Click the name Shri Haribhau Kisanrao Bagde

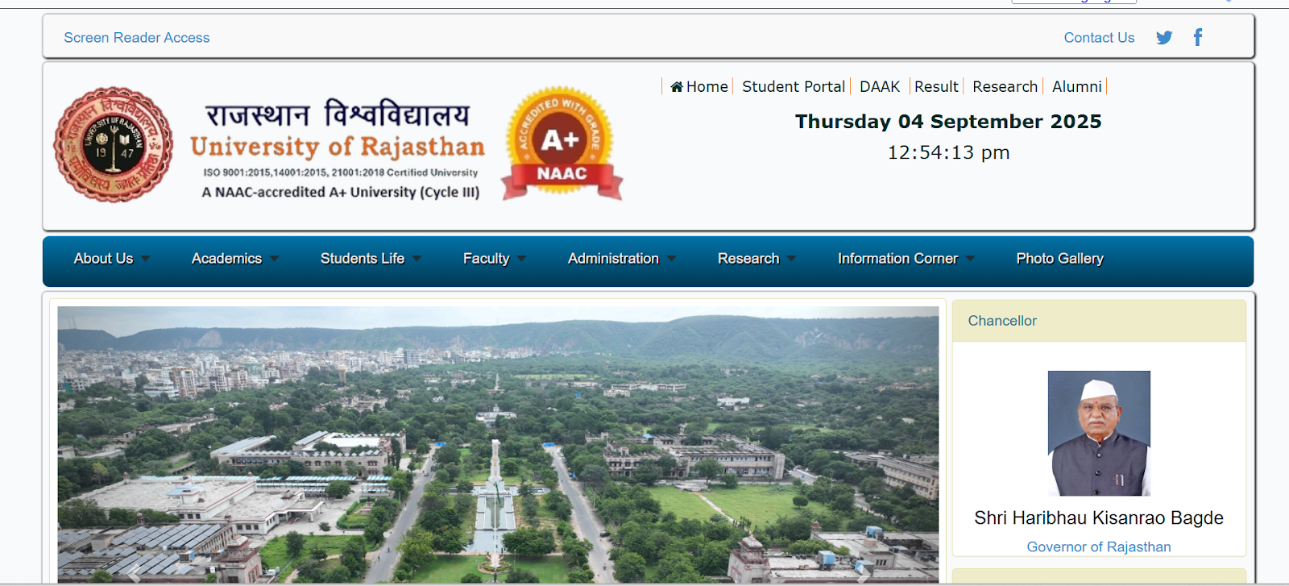1099,517
